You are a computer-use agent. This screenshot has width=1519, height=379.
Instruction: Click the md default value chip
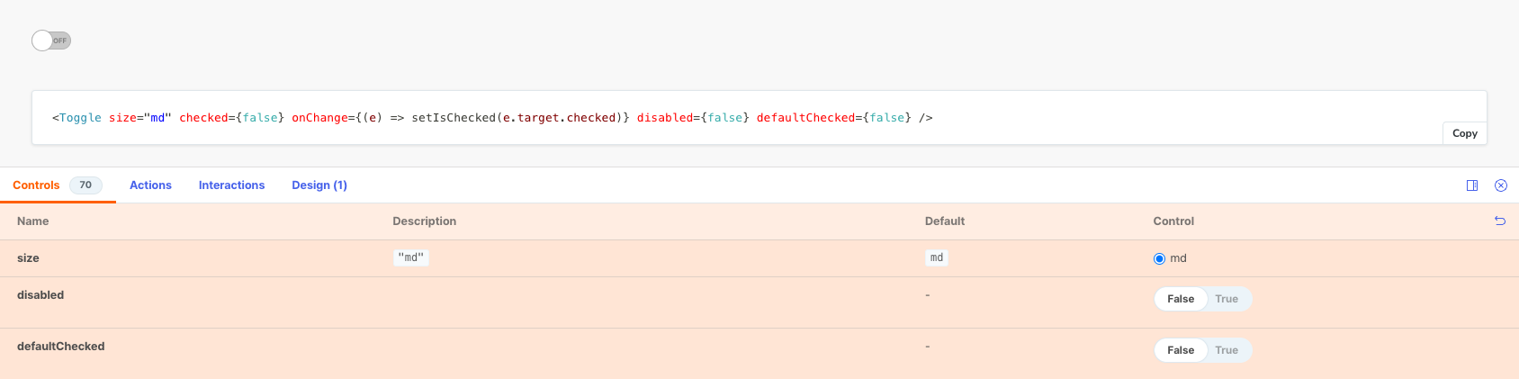tap(937, 257)
